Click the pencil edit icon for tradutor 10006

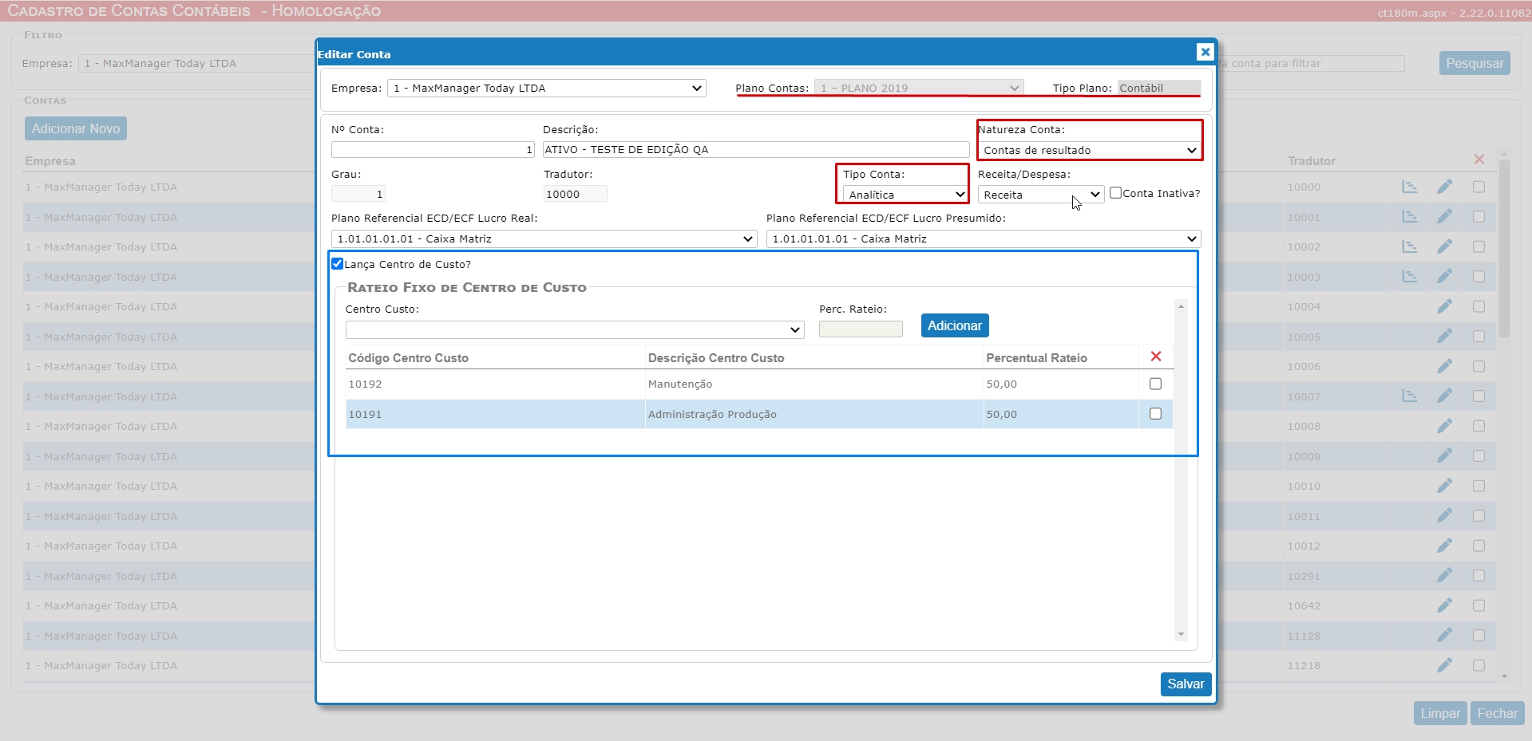coord(1444,366)
